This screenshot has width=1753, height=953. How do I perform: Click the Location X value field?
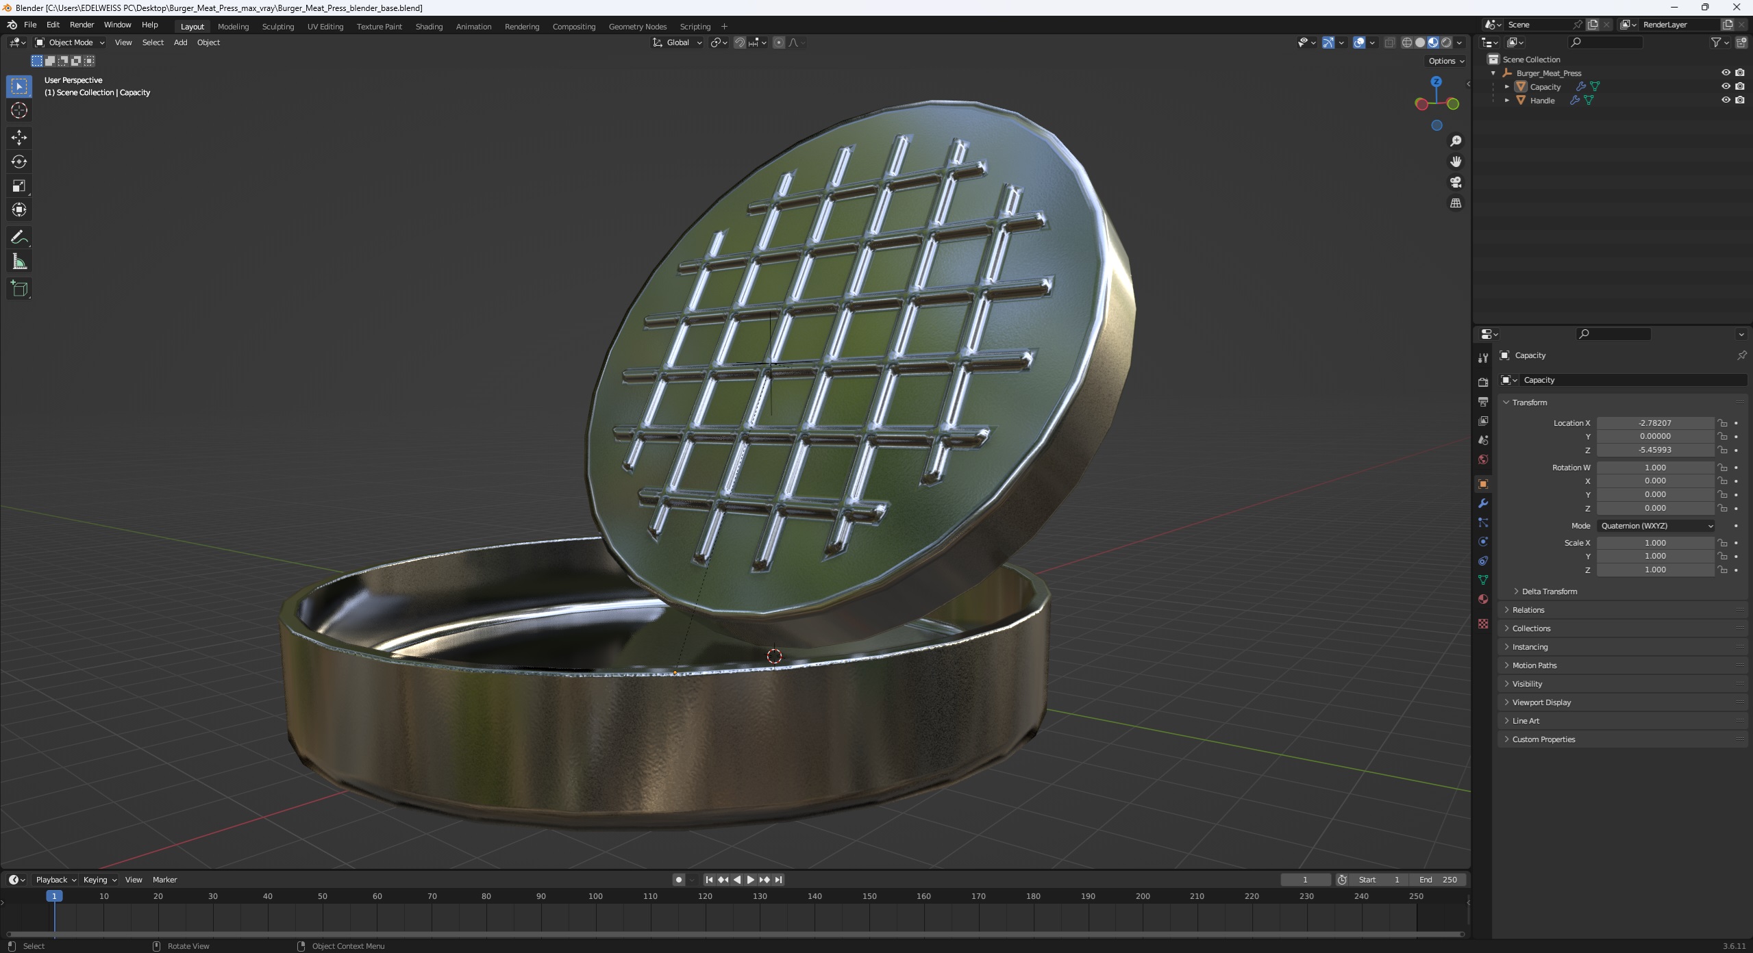click(1655, 423)
